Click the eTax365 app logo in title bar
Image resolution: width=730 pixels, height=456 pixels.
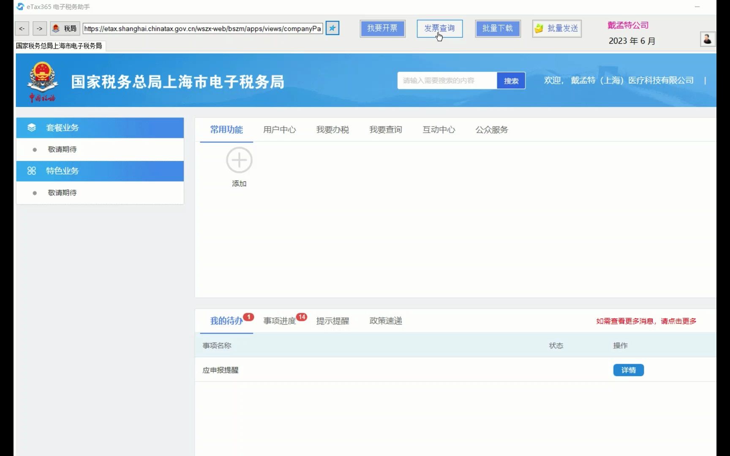coord(20,7)
